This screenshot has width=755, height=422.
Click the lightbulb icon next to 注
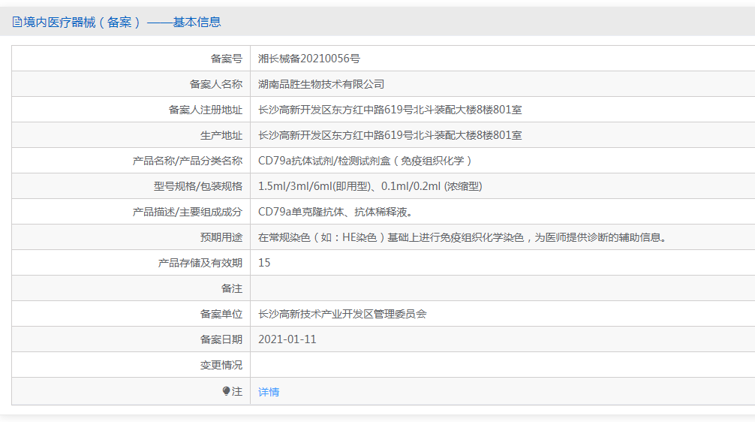pyautogui.click(x=226, y=391)
